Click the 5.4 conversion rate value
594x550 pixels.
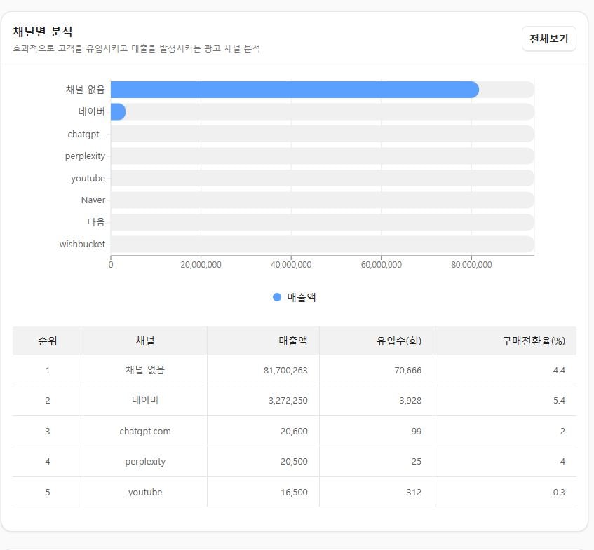coord(559,401)
